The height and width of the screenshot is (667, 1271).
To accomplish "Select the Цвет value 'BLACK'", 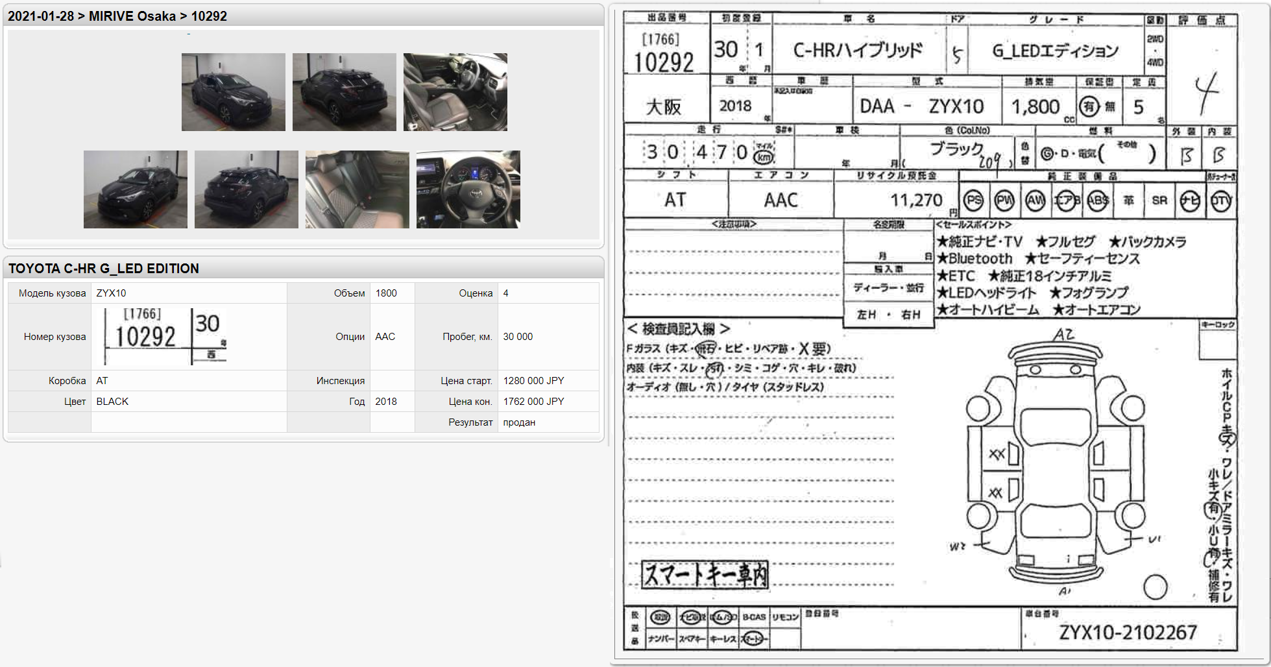I will coord(113,402).
